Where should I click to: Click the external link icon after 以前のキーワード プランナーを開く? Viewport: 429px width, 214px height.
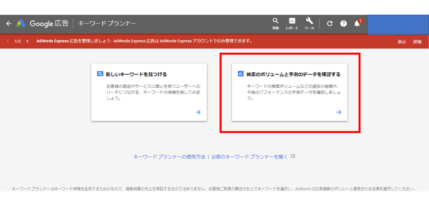pyautogui.click(x=293, y=156)
